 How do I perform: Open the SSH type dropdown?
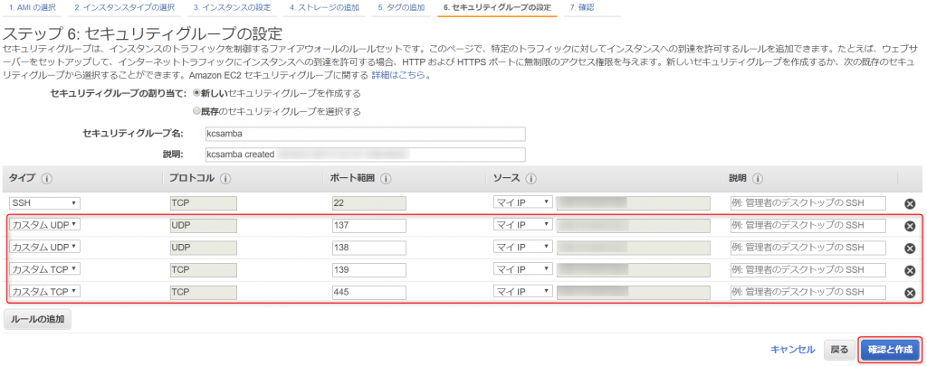[x=45, y=203]
